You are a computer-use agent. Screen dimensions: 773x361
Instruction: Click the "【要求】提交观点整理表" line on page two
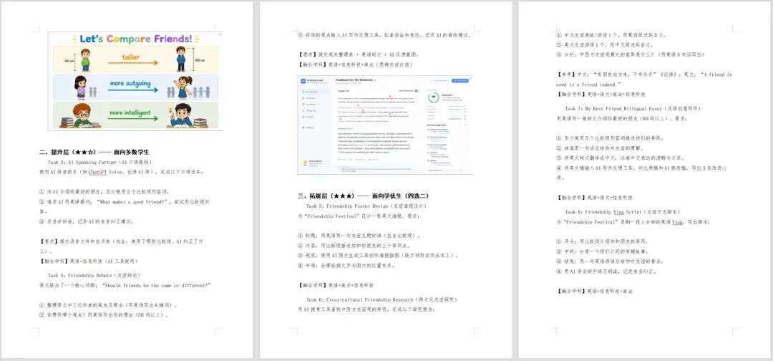(x=359, y=54)
